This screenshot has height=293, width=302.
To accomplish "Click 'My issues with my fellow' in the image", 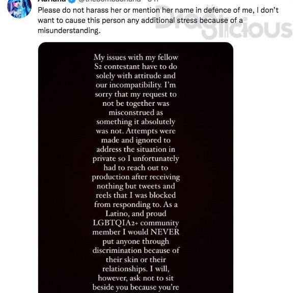I will (136, 57).
